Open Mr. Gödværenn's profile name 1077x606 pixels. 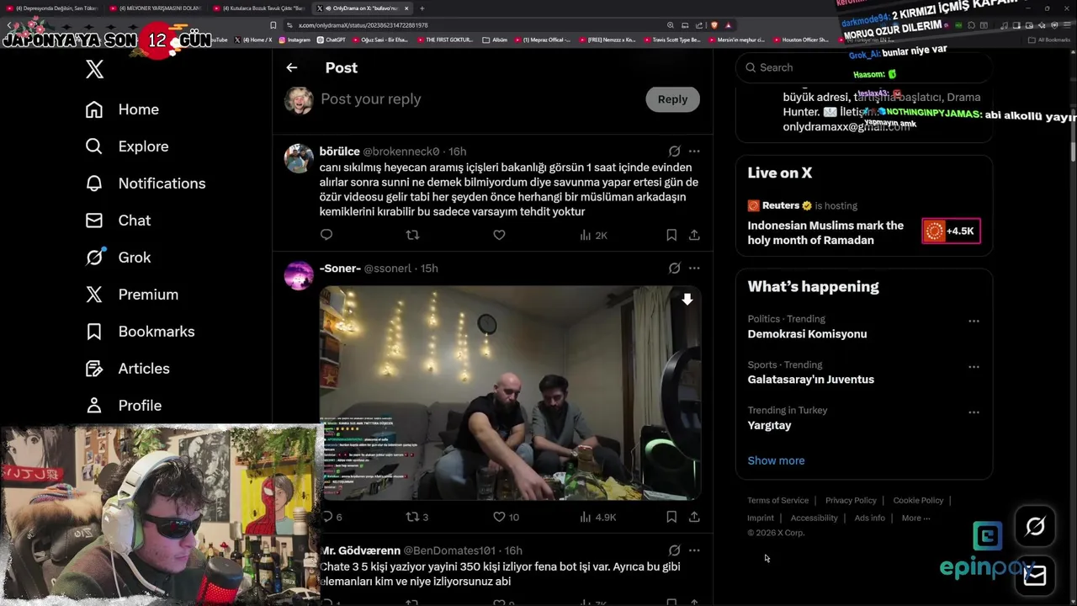(360, 550)
